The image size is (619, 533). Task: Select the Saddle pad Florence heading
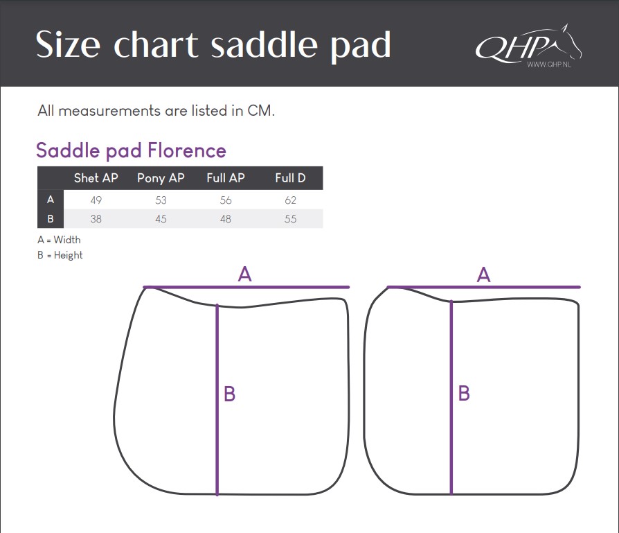point(131,150)
